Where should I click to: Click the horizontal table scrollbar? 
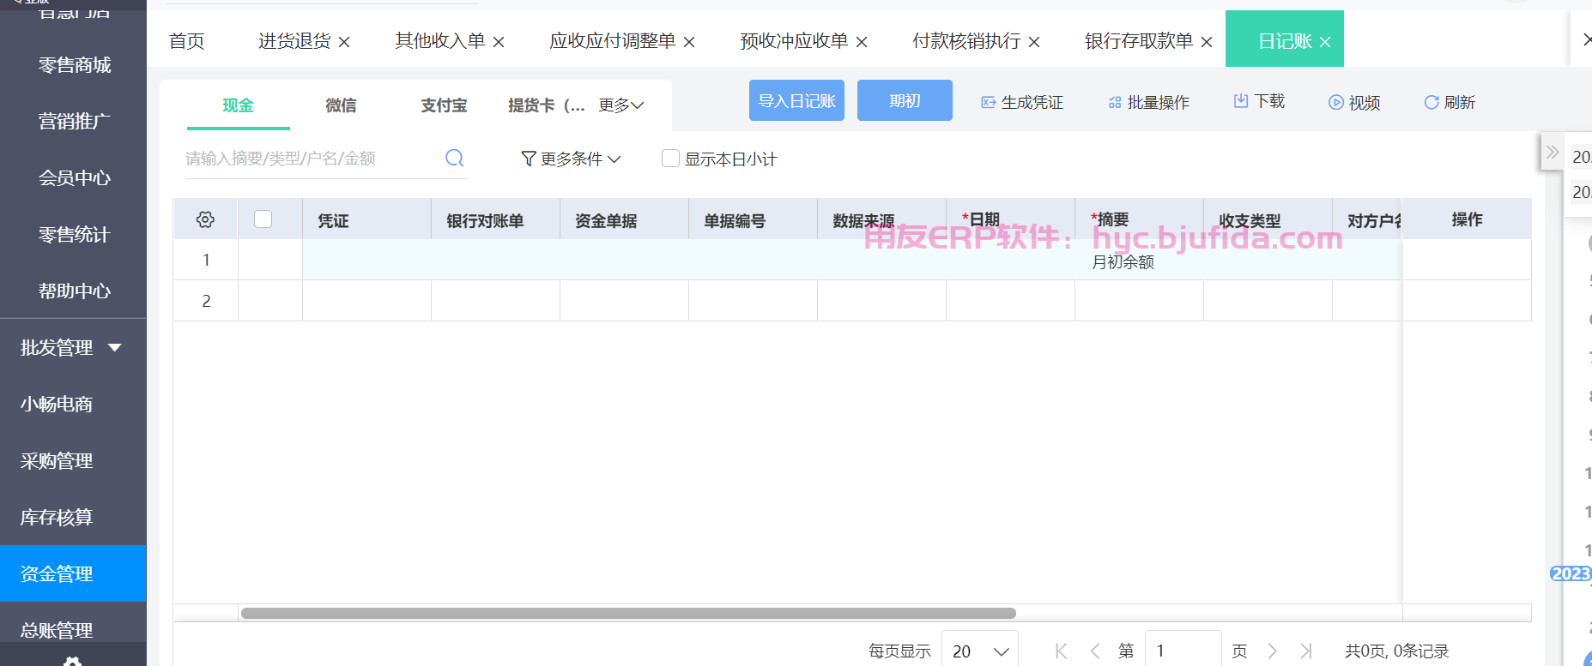(x=628, y=613)
